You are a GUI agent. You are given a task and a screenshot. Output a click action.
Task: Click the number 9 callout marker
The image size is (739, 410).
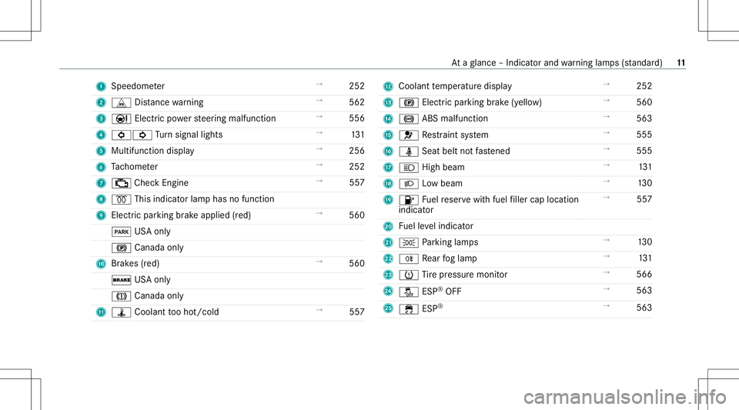tap(101, 215)
